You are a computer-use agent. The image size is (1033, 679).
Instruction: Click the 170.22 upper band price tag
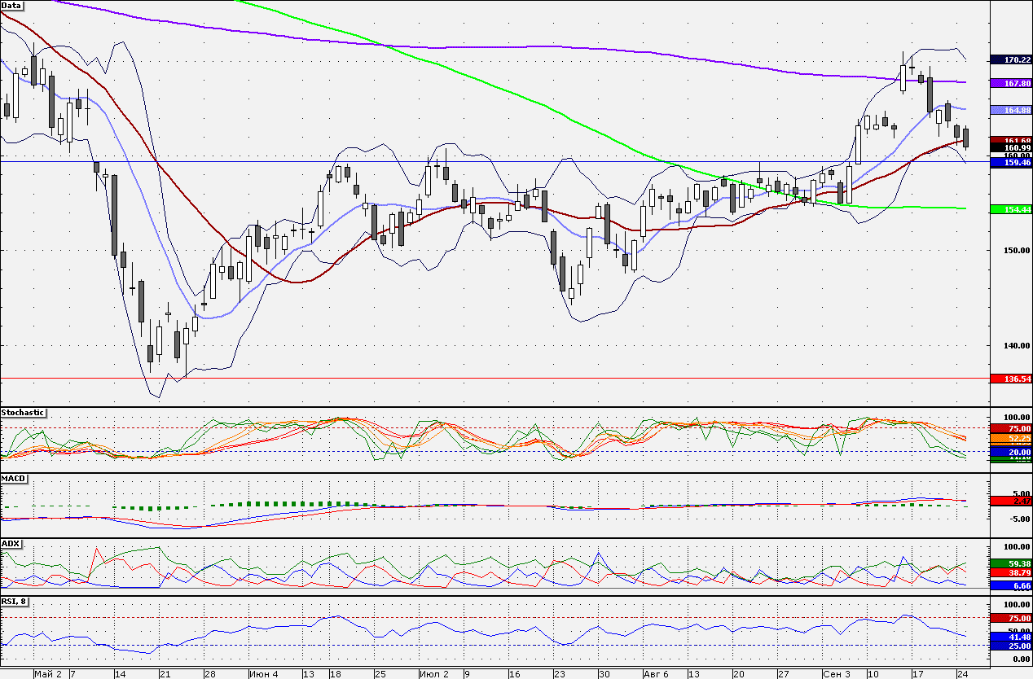pos(1010,59)
